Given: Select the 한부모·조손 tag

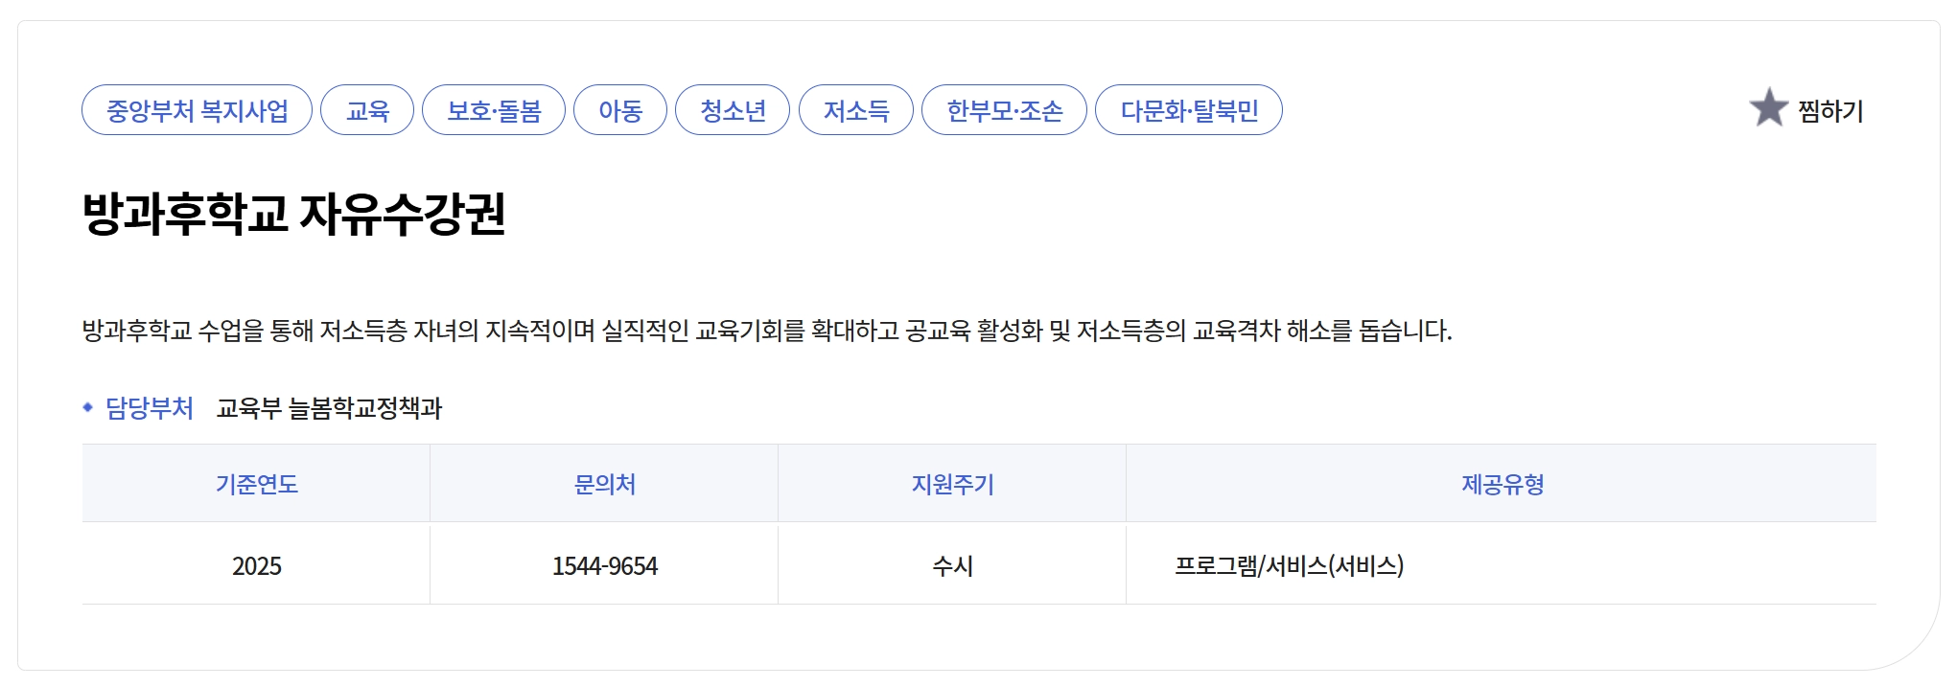Looking at the screenshot, I should tap(1005, 109).
